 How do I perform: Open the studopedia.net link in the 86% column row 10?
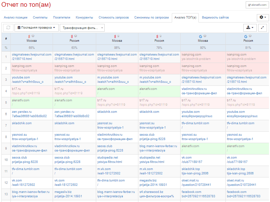coord(110,160)
